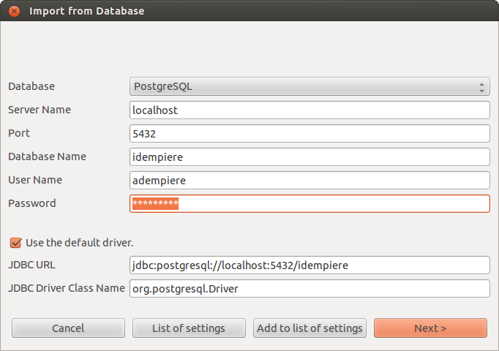Click the PostgreSQL combo box arrows
This screenshot has height=351, width=499.
(x=481, y=87)
